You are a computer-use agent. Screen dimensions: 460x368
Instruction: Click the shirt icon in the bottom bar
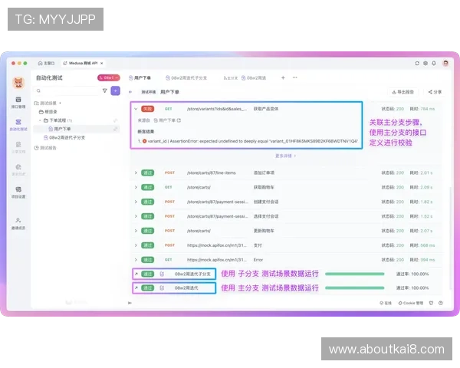[x=431, y=303]
